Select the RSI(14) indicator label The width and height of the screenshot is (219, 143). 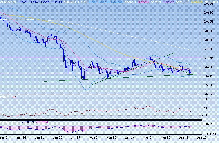[x=5, y=97]
